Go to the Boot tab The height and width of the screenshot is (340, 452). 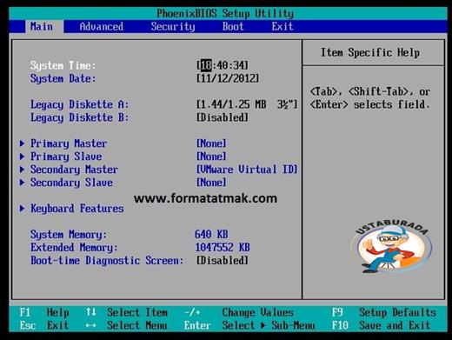tap(233, 27)
